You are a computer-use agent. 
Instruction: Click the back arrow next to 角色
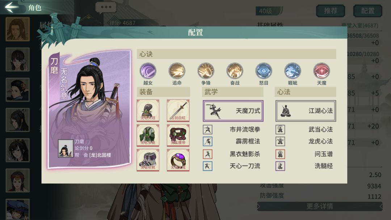[12, 7]
